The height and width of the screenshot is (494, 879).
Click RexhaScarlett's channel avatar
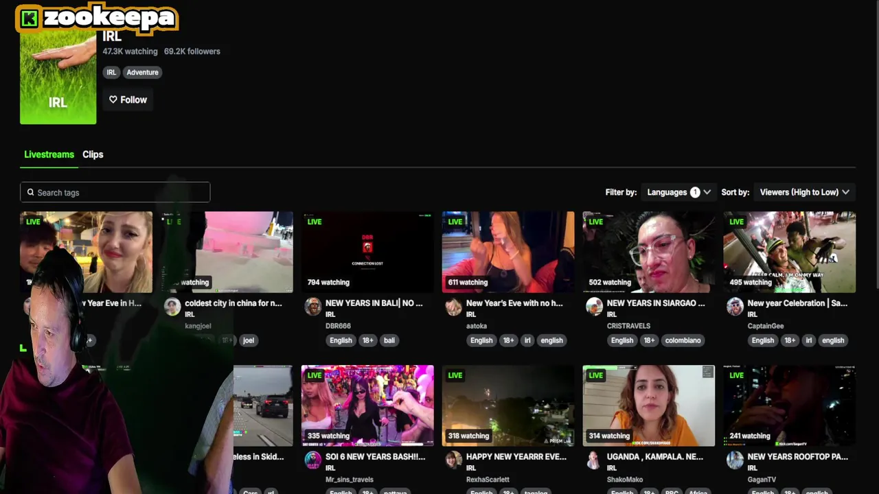pos(453,460)
